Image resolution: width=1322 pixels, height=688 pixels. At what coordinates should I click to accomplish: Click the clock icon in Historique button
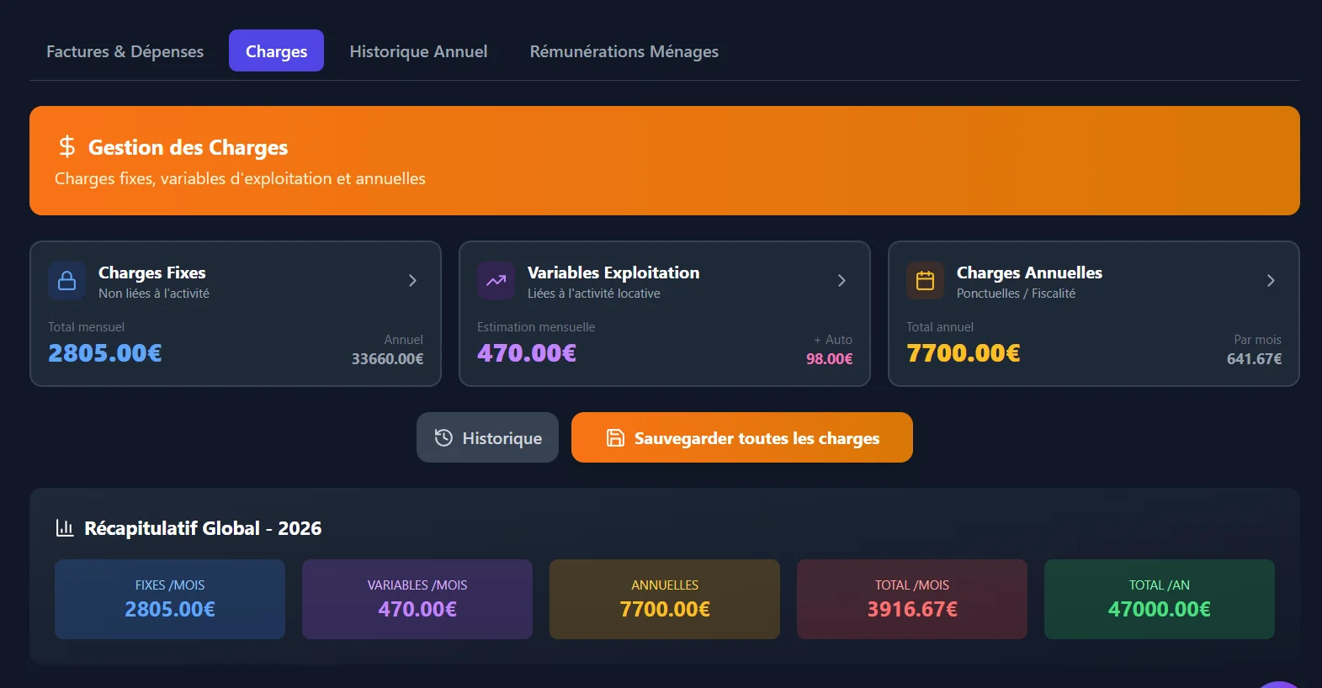(443, 437)
